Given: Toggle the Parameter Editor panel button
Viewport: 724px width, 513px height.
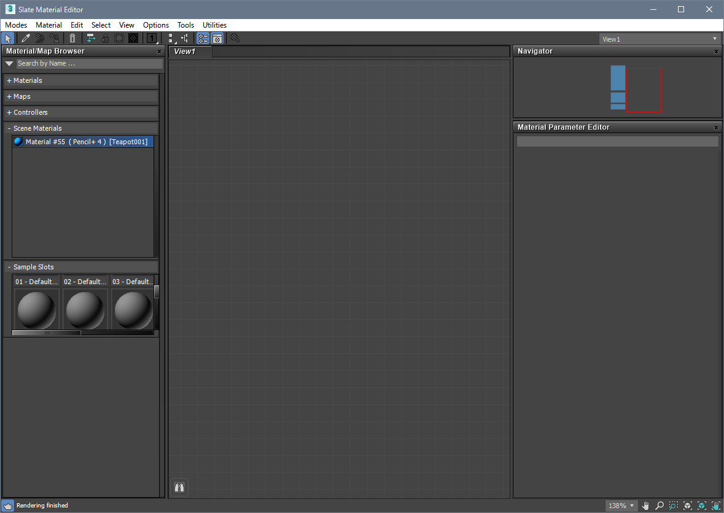Looking at the screenshot, I should [x=217, y=39].
